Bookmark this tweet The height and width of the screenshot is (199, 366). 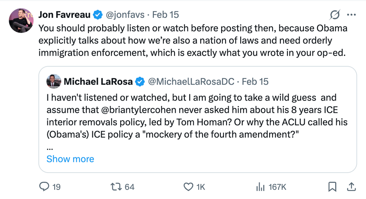[x=332, y=187]
